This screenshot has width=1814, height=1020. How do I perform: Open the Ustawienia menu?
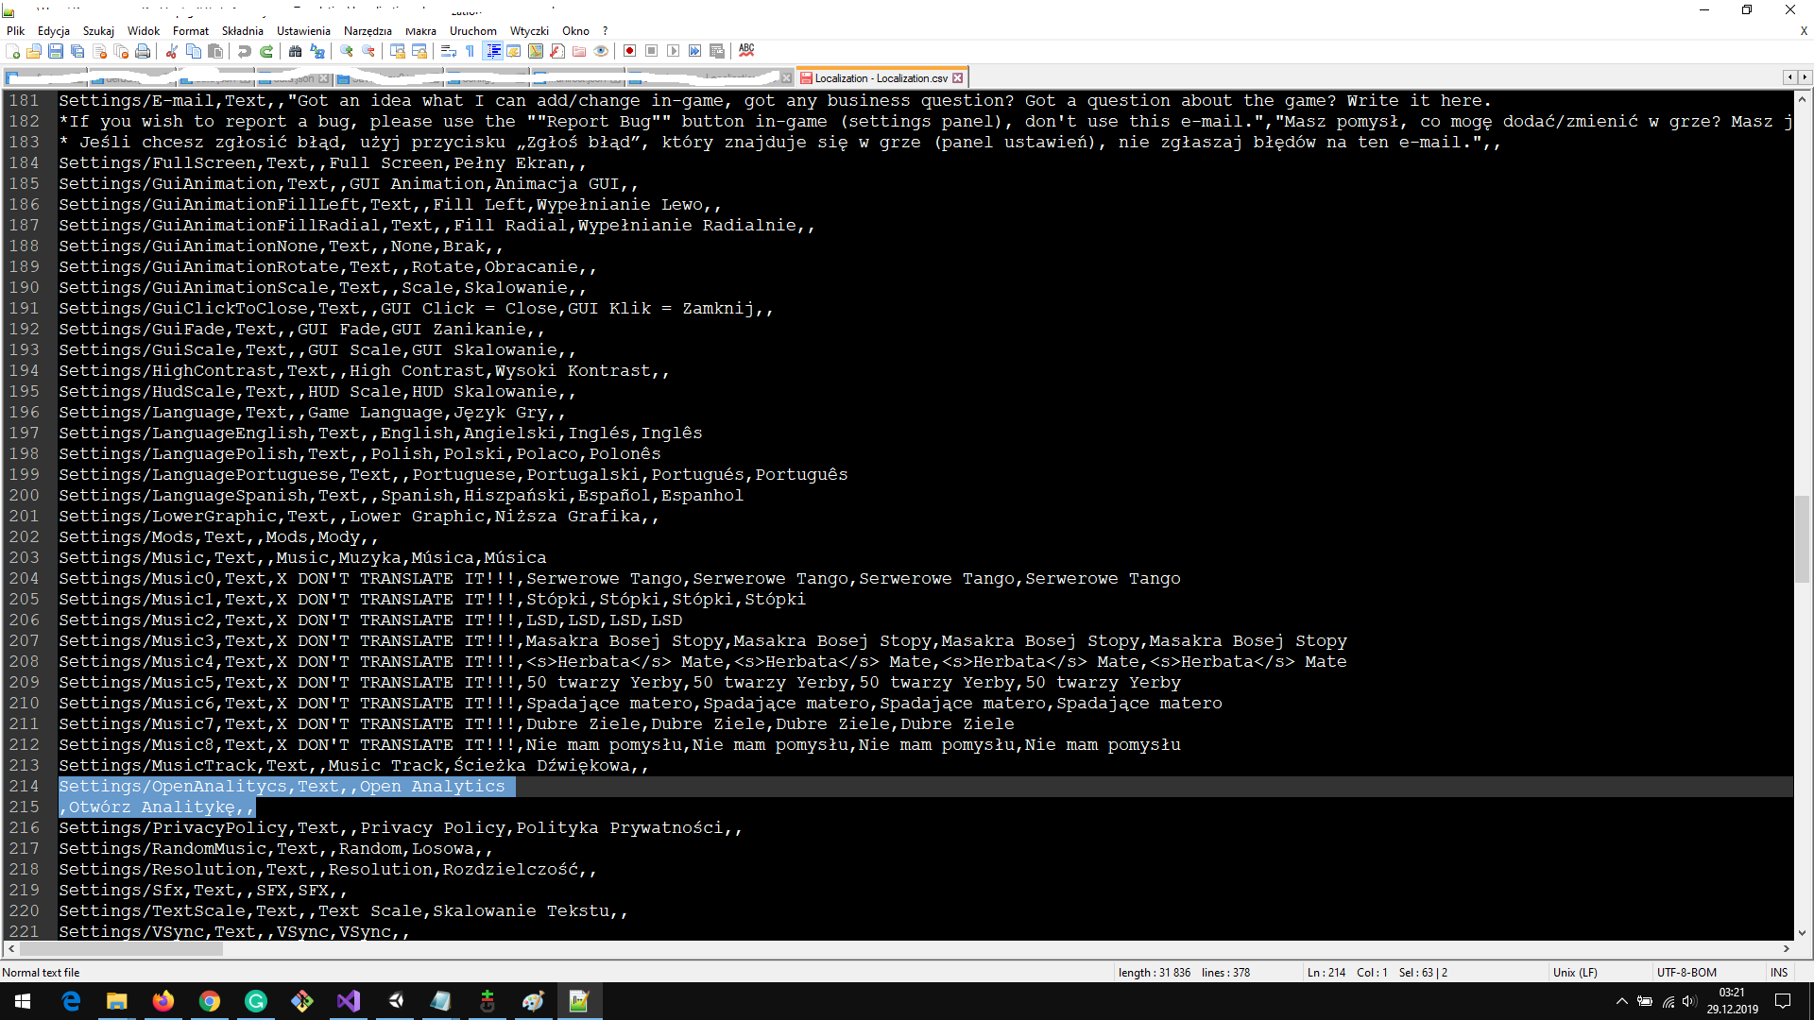pos(303,31)
